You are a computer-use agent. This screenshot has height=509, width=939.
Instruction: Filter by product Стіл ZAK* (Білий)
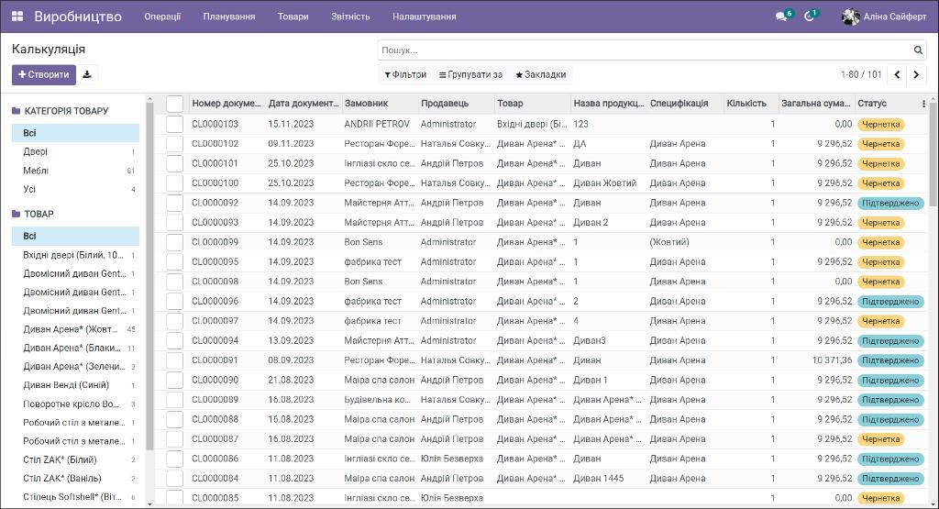(75, 459)
